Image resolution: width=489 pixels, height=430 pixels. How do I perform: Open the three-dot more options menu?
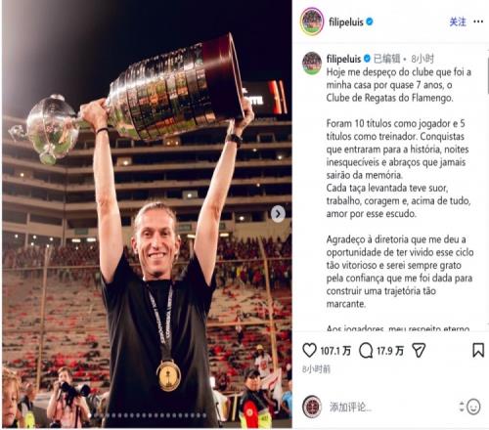click(478, 21)
